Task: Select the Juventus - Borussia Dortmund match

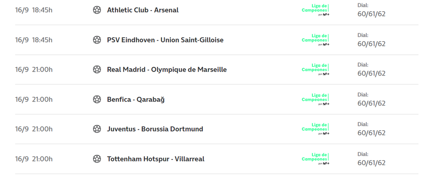Action: (155, 129)
